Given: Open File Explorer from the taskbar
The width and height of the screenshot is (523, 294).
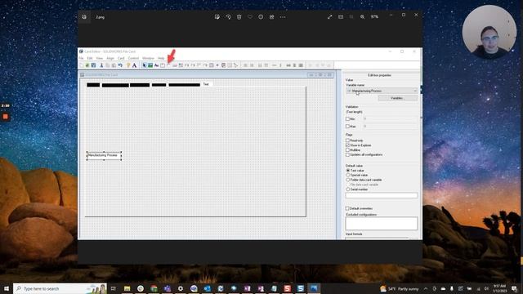Looking at the screenshot, I should 127,288.
